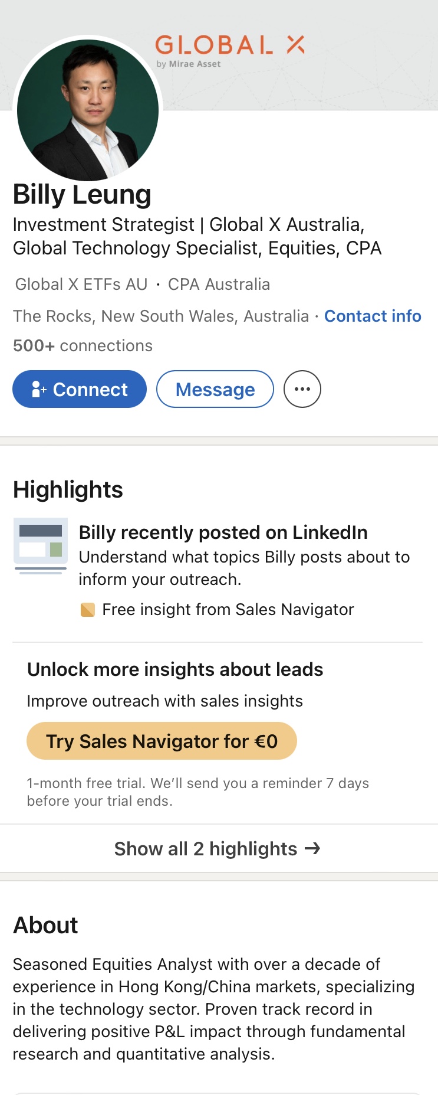The image size is (438, 1095).
Task: Click the gold Sales Navigator badge icon
Action: [87, 609]
